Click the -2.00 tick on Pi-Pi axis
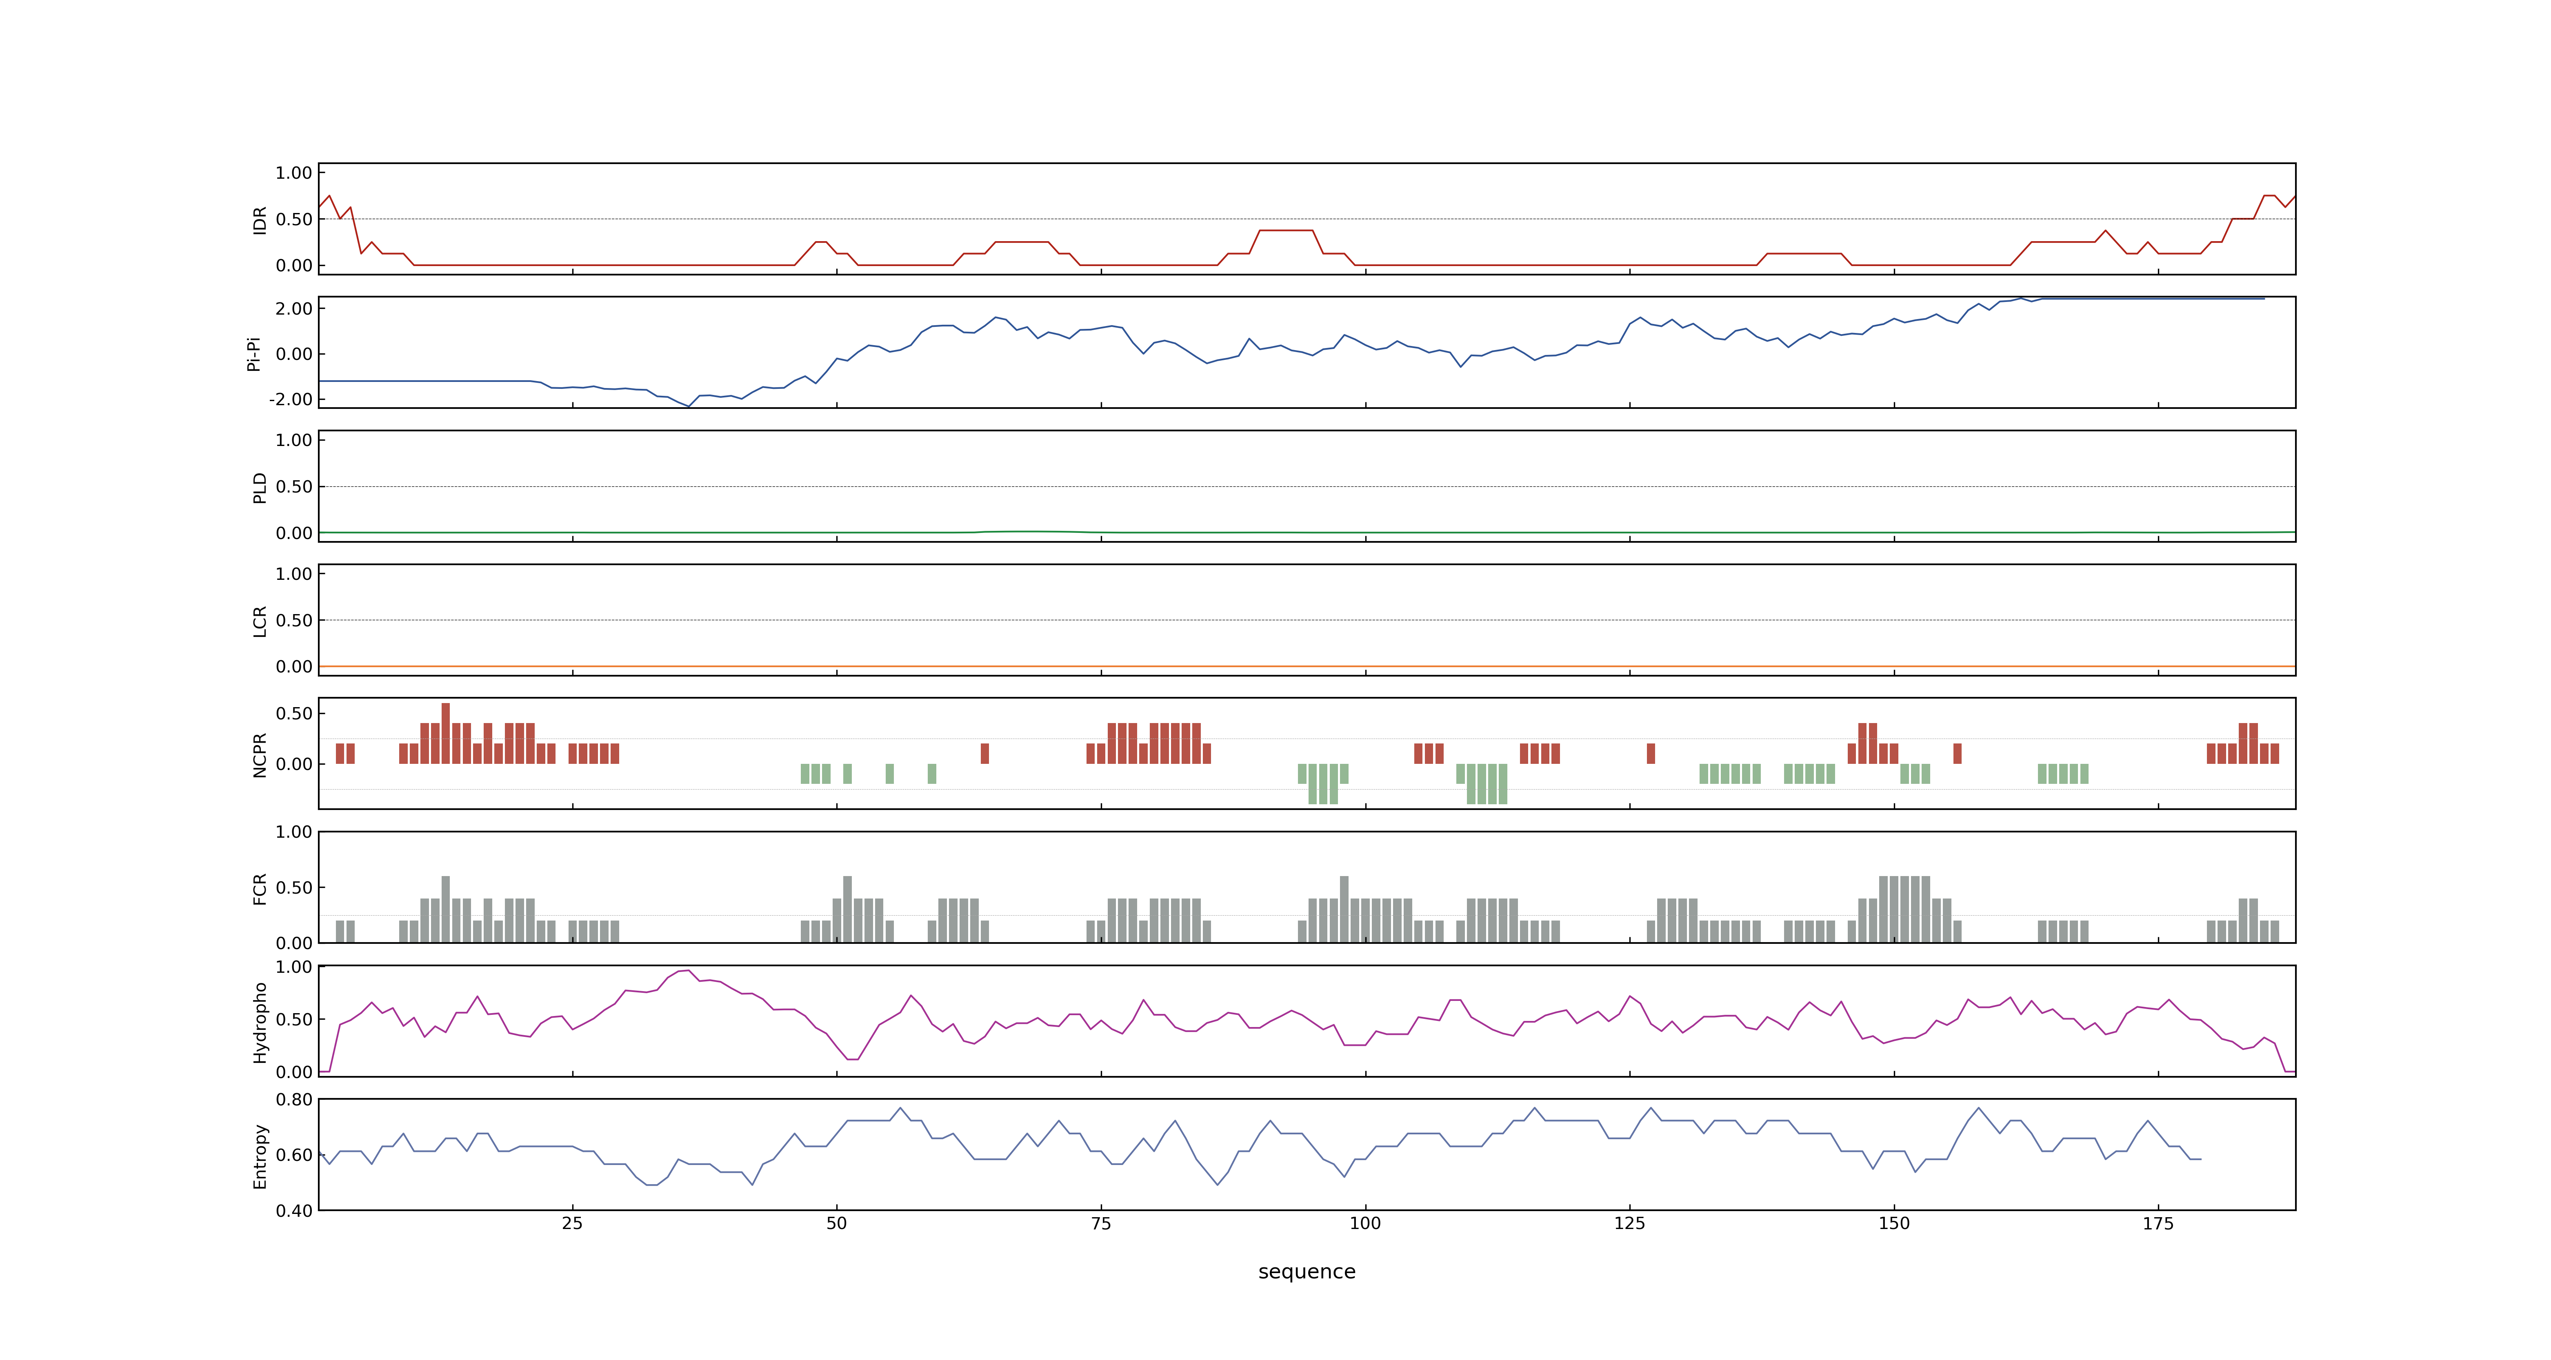2551x1360 pixels. [291, 400]
